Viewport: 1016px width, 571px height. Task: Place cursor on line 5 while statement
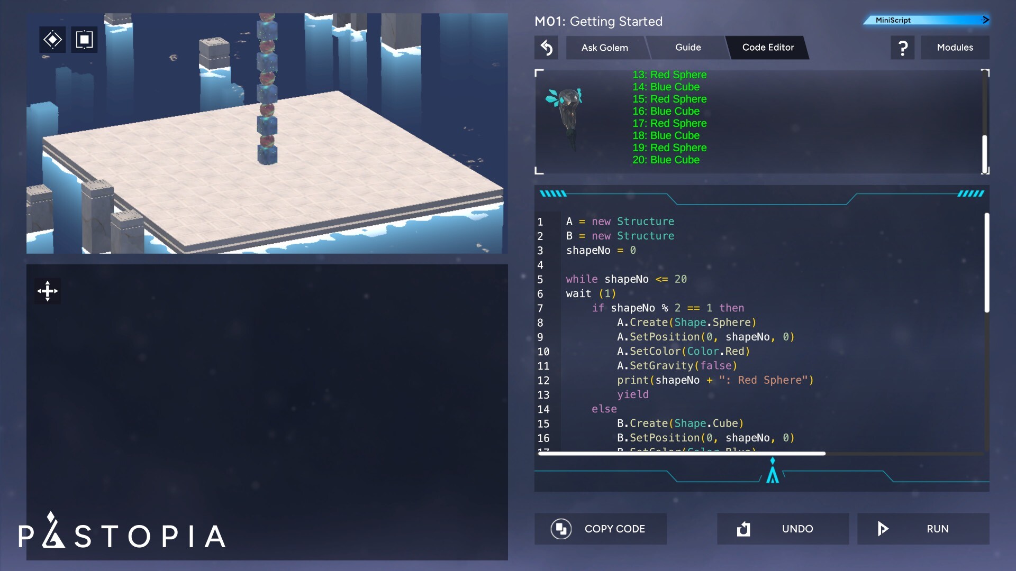pos(626,279)
